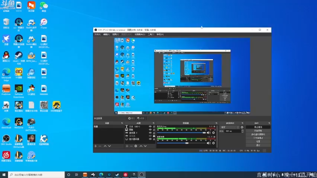The height and width of the screenshot is (178, 317).
Task: Add a new source with the plus icon
Action: pyautogui.click(x=127, y=146)
